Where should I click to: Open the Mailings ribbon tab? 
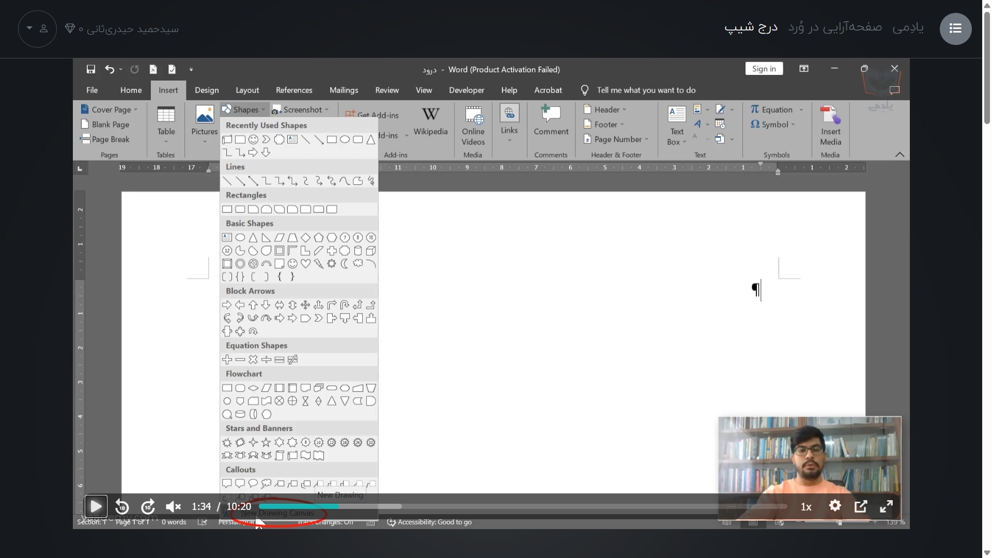click(x=344, y=90)
